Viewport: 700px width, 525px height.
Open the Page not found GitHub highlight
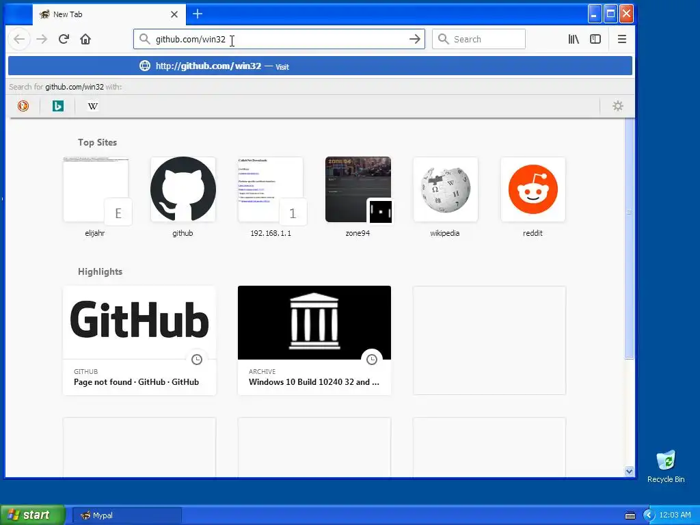click(x=139, y=340)
